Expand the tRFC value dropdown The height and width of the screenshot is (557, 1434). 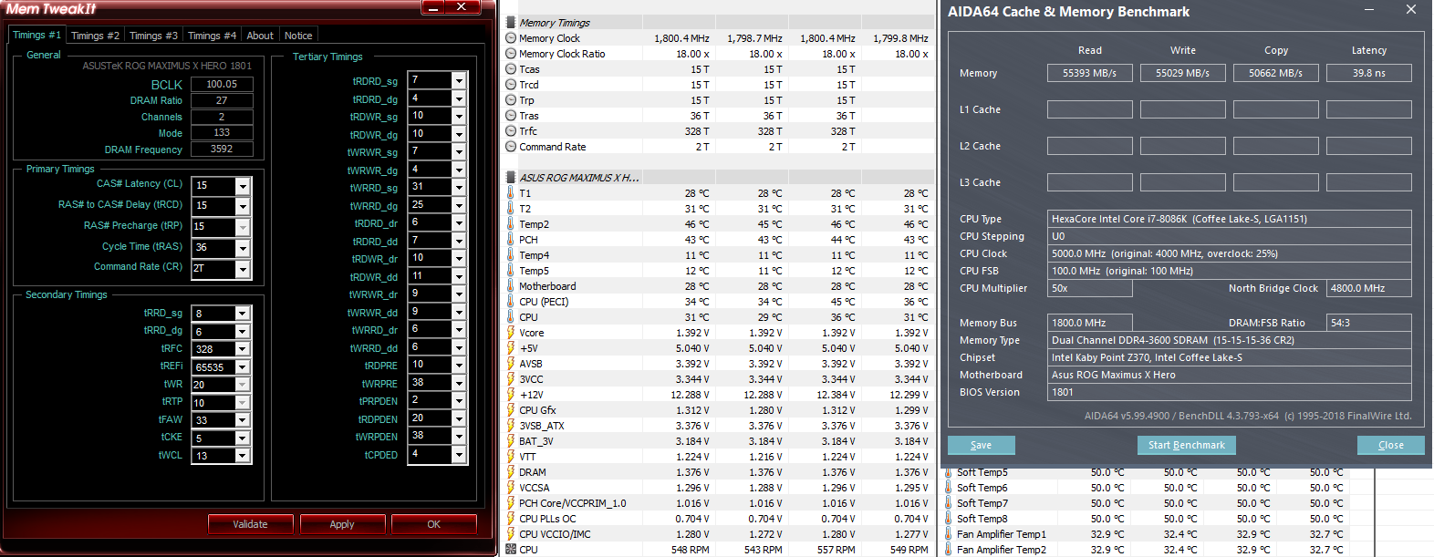click(243, 349)
